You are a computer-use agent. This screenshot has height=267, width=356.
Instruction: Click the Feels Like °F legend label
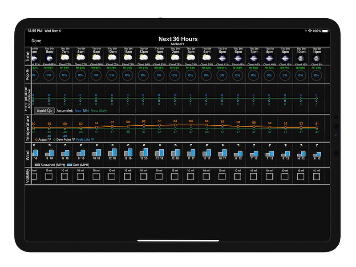click(85, 139)
